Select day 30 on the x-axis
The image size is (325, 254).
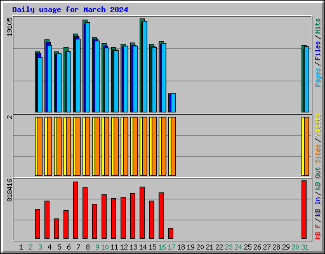click(295, 247)
